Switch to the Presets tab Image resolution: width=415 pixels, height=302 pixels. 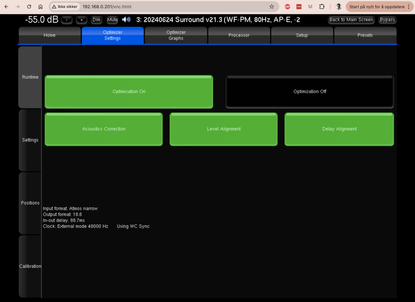[x=365, y=35]
